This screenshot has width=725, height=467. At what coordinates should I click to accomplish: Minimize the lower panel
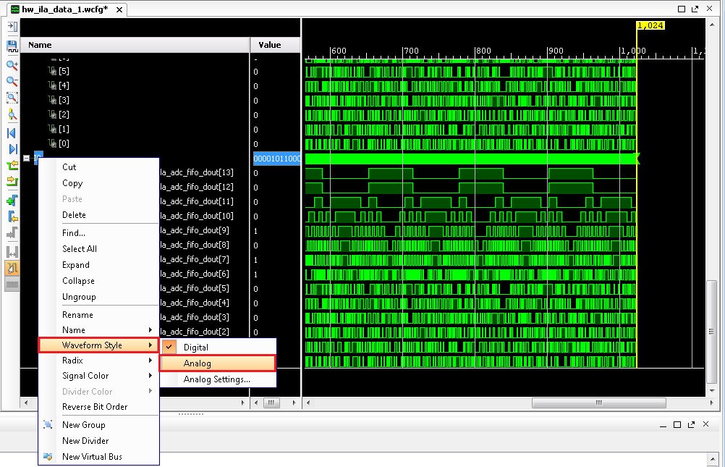pyautogui.click(x=663, y=425)
